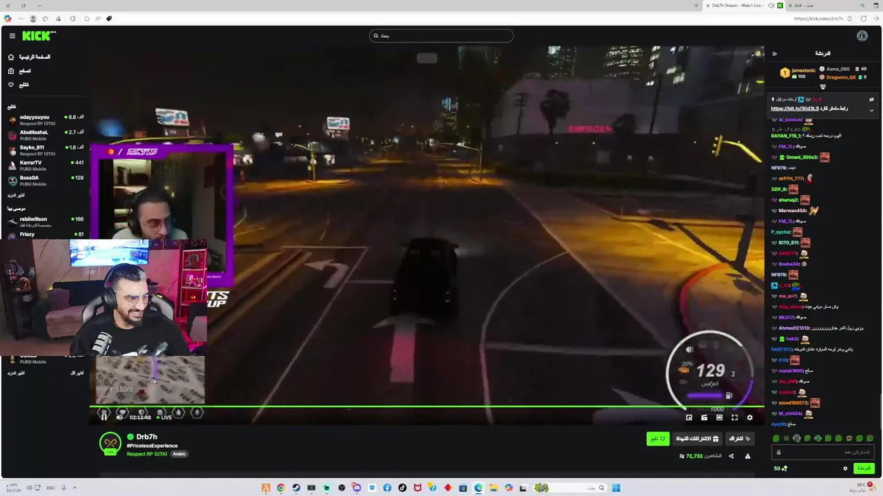Enter fullscreen video mode

735,417
